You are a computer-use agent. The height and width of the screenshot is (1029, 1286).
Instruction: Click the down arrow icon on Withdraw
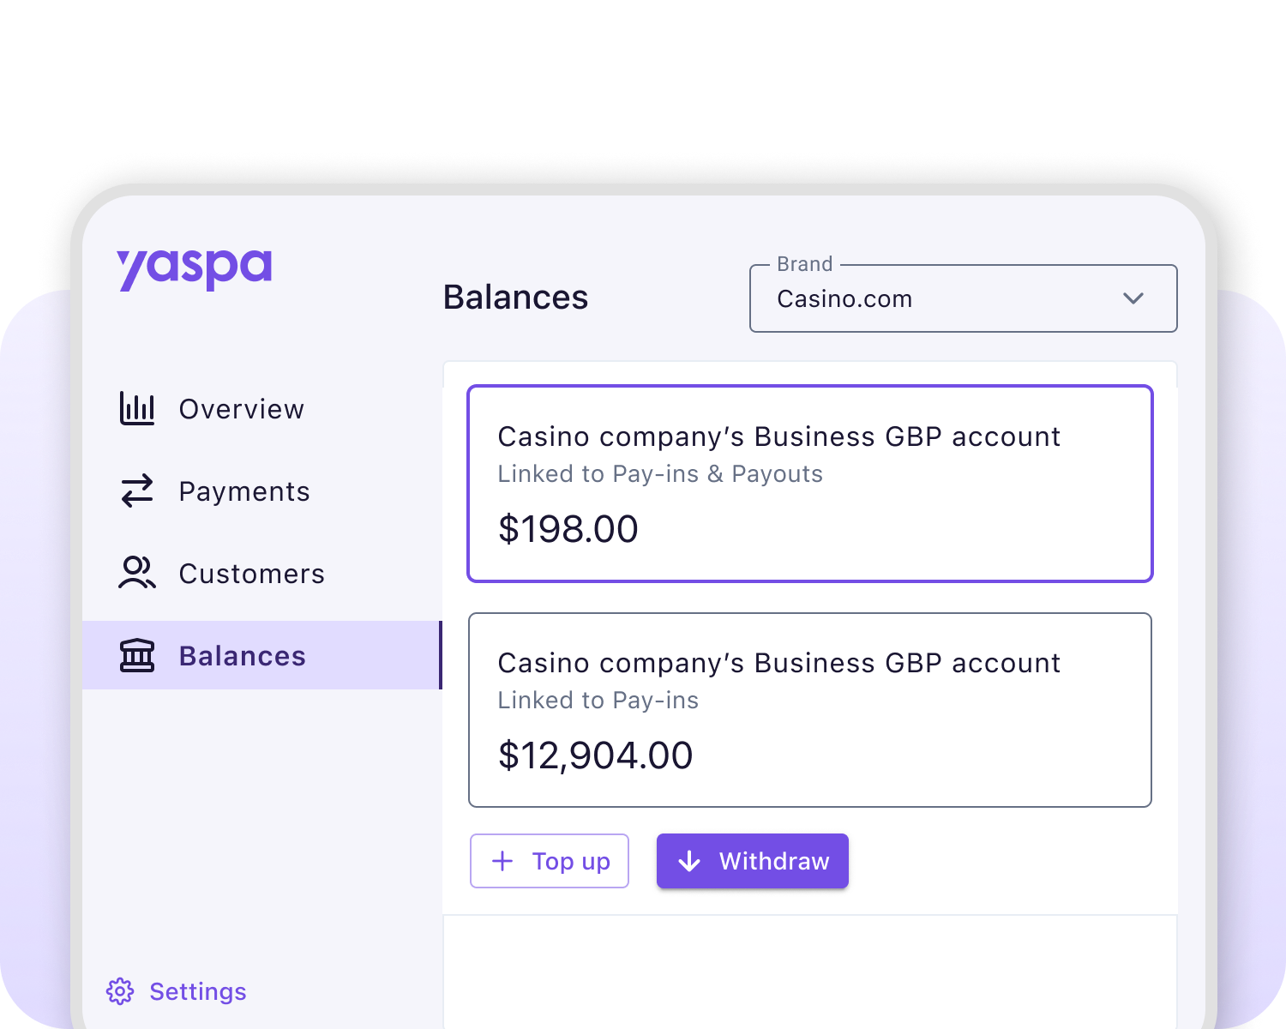(x=689, y=861)
